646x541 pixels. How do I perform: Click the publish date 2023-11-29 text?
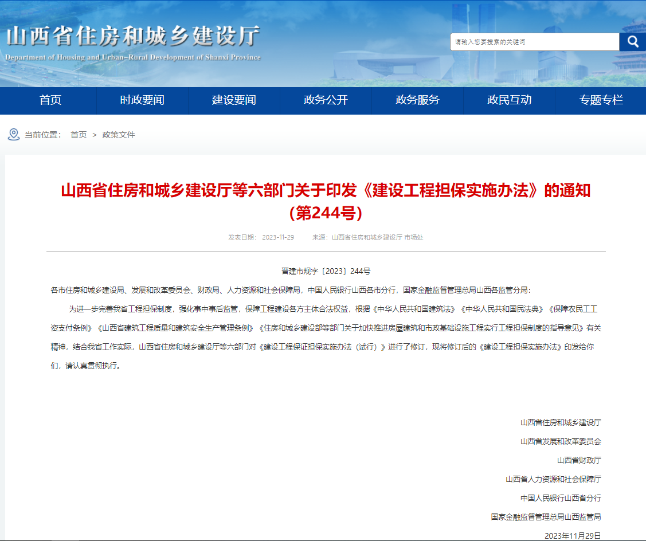(x=280, y=238)
